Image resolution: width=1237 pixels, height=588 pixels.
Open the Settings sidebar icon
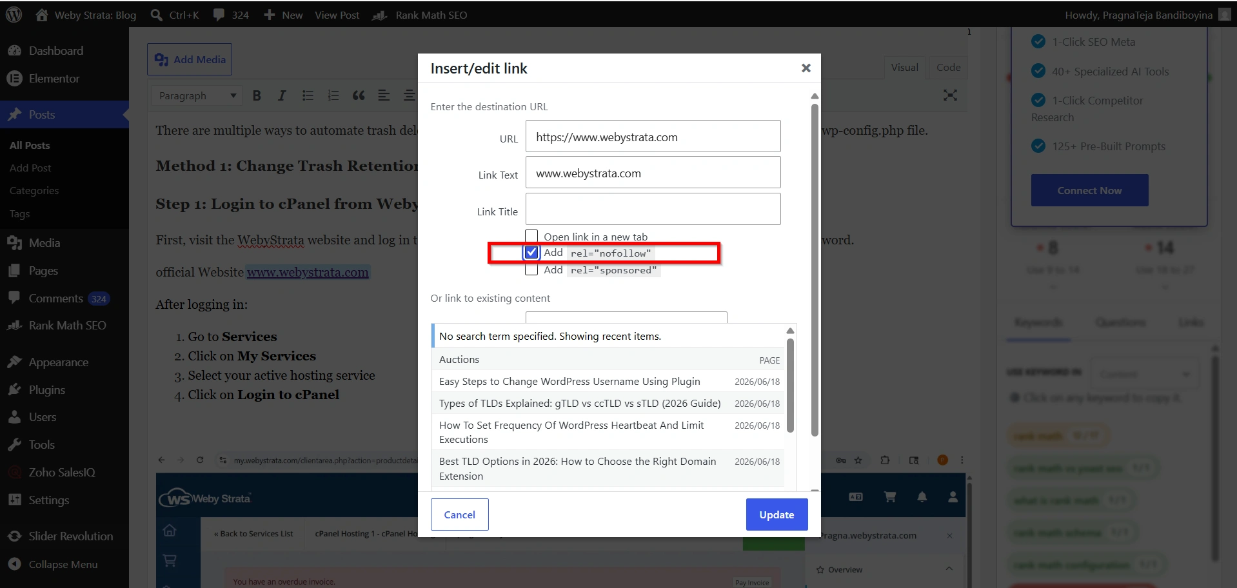click(14, 500)
